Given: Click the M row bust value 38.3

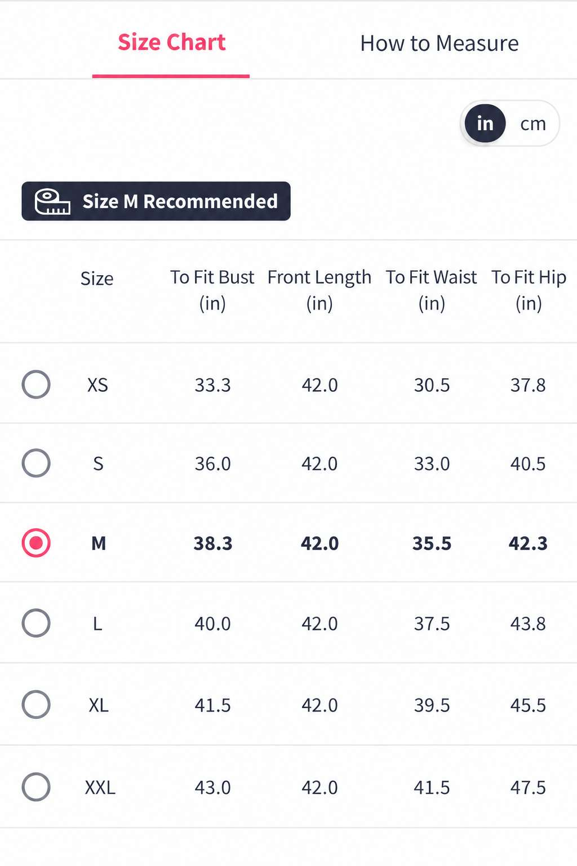Looking at the screenshot, I should tap(213, 544).
